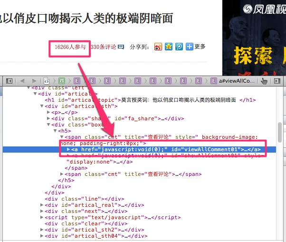
Task: Expand the div id="artical_real" node
Action: click(42, 205)
